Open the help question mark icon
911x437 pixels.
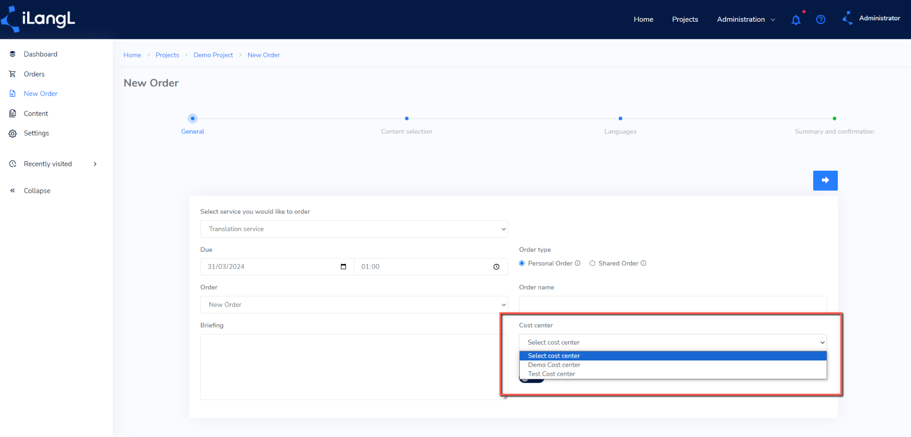(x=820, y=19)
